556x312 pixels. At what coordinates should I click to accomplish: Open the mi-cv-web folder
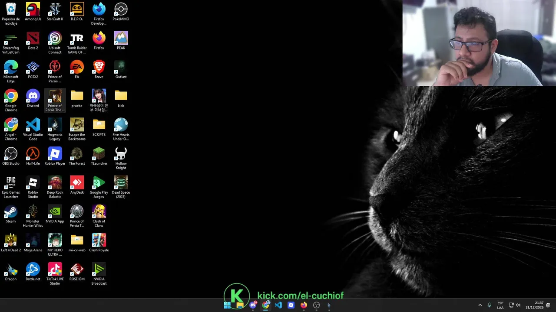(77, 243)
